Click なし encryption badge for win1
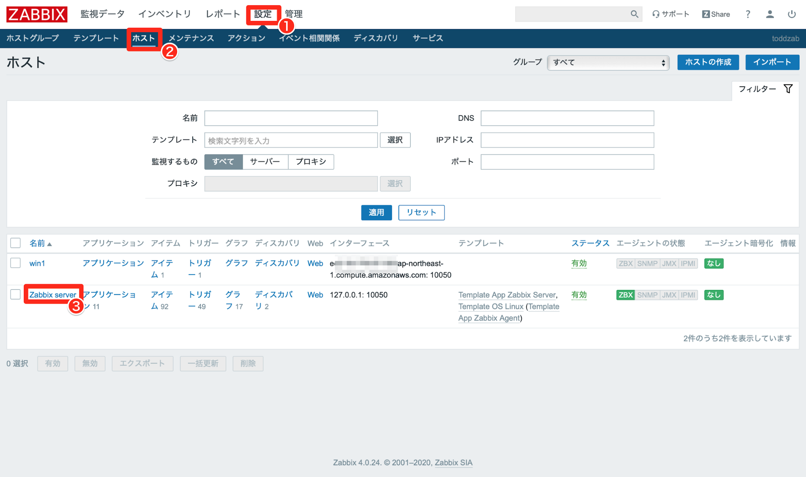The width and height of the screenshot is (806, 477). (x=714, y=263)
